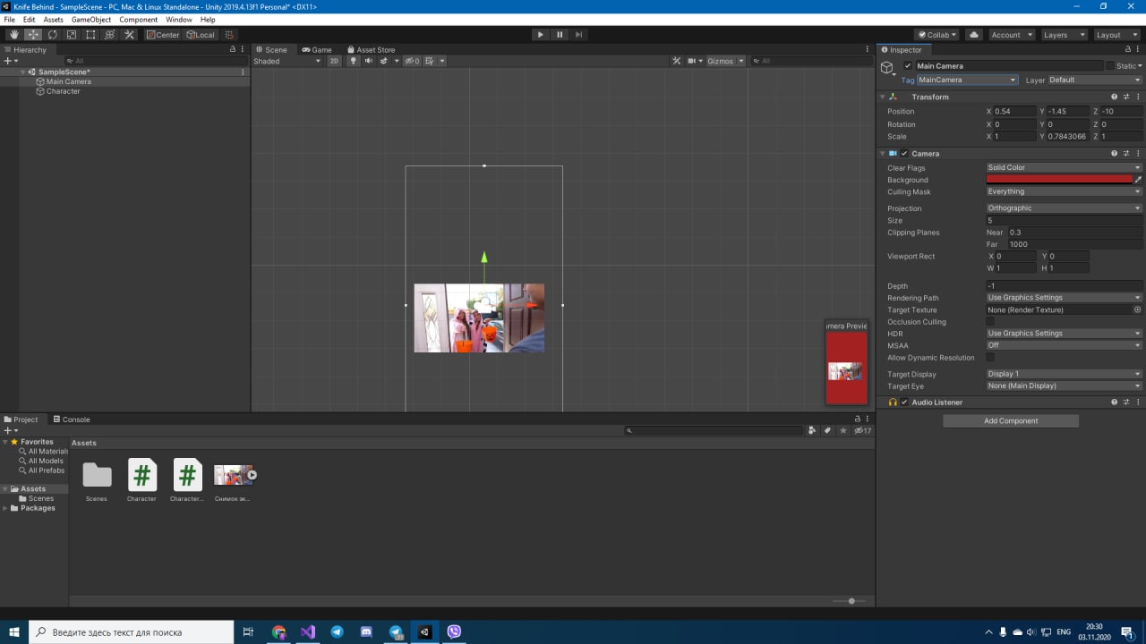Open the Projection dropdown
The image size is (1146, 644).
pos(1064,208)
